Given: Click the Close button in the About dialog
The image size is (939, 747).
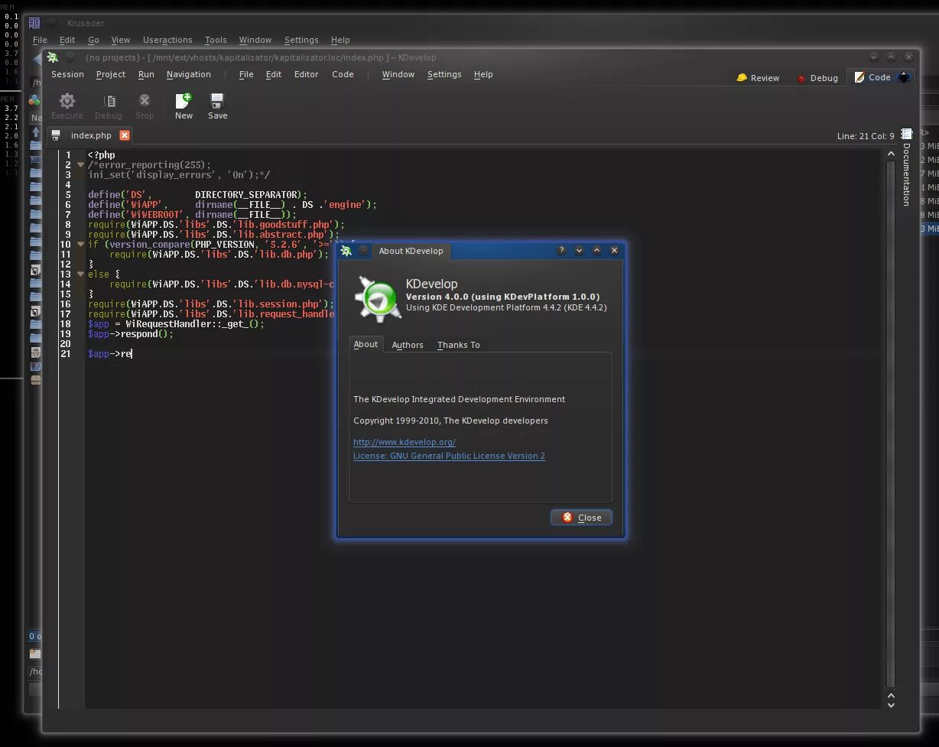Looking at the screenshot, I should 581,518.
